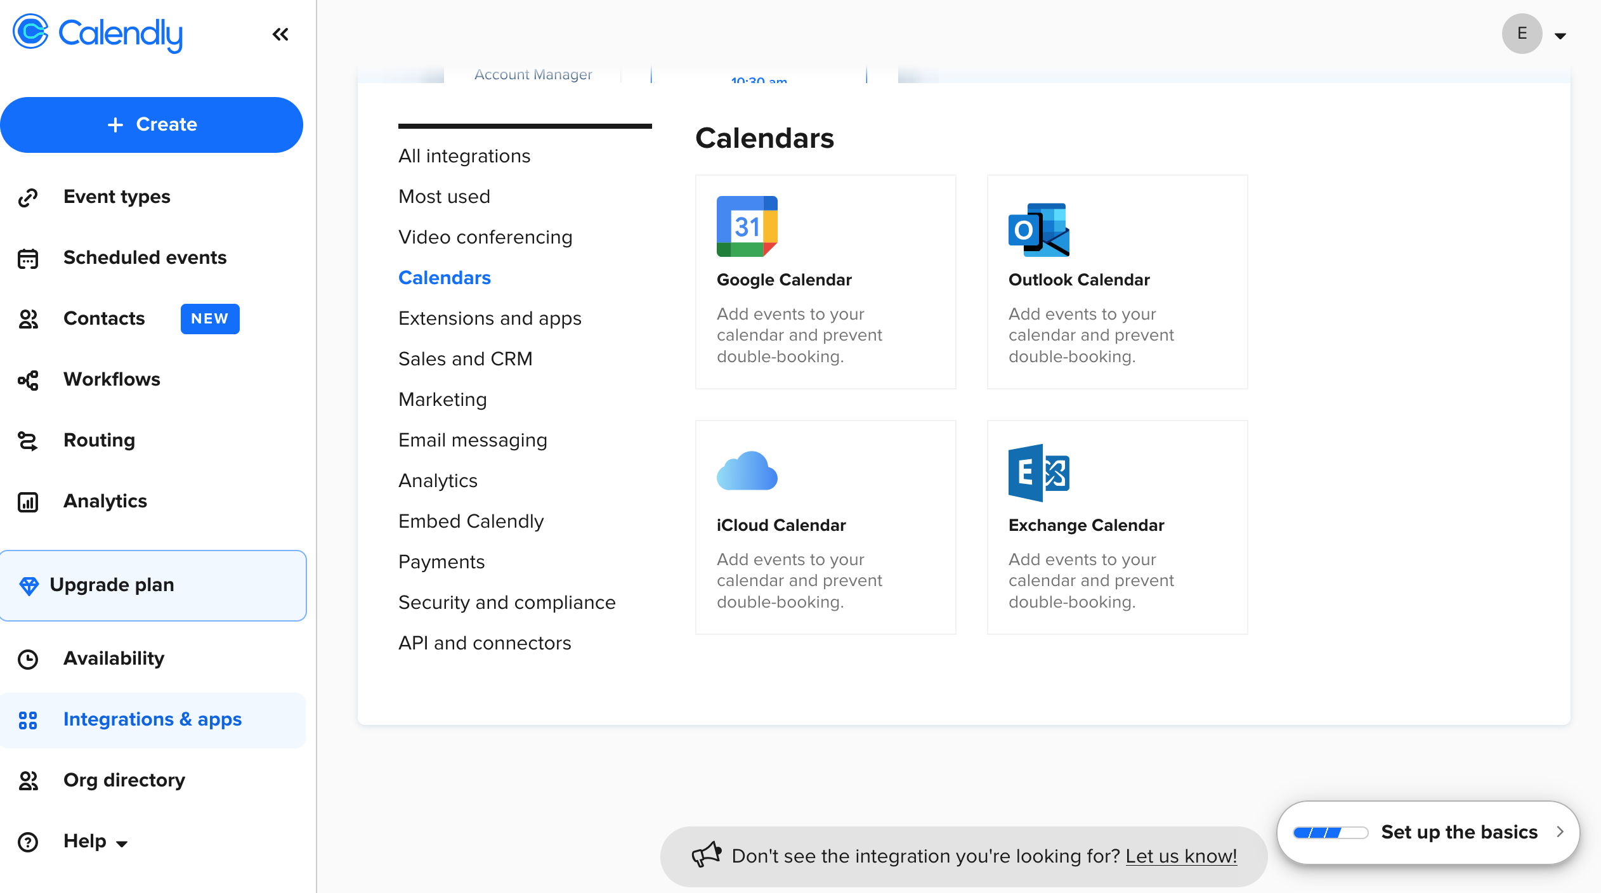Click the Google Calendar logo icon
This screenshot has width=1601, height=893.
(747, 226)
